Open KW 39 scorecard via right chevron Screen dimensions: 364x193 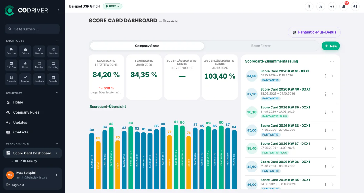pos(332,112)
